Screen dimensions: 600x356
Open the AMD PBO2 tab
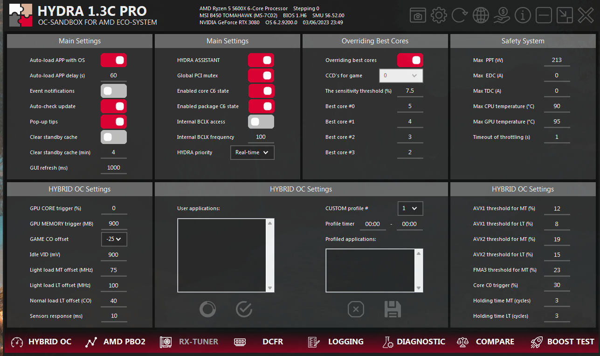point(116,342)
